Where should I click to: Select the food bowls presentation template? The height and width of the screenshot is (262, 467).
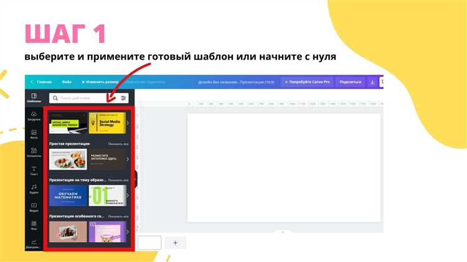tap(68, 159)
